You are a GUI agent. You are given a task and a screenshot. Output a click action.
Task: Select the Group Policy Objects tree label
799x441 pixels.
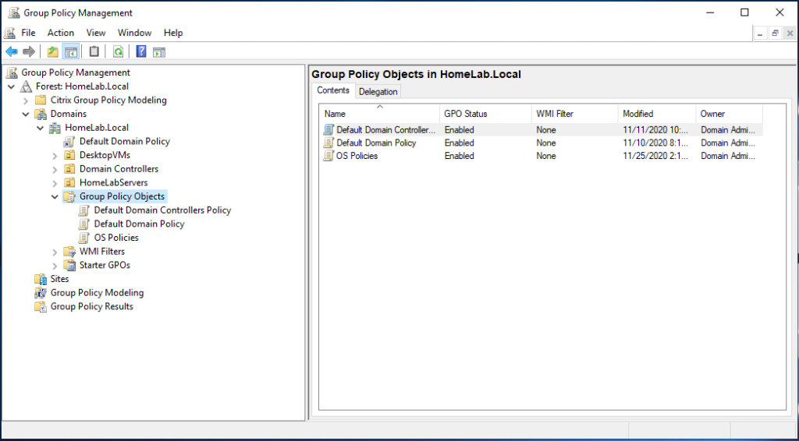tap(122, 196)
